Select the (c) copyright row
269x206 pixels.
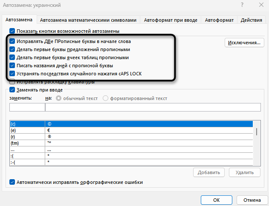tap(131, 124)
